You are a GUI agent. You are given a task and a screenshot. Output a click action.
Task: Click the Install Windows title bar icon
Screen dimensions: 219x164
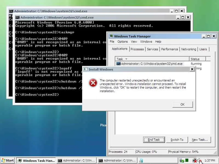[85, 69]
